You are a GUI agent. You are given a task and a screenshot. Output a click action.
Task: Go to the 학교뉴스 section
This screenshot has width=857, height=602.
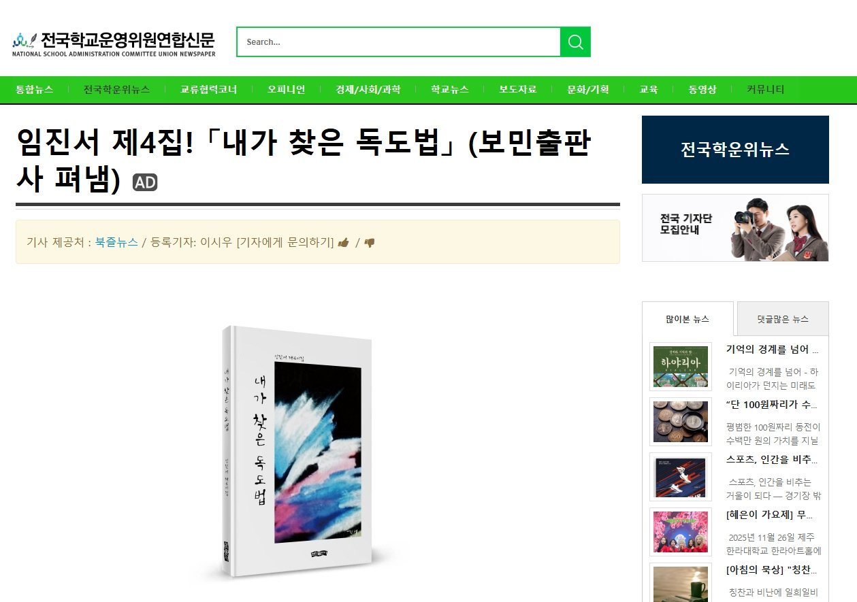pyautogui.click(x=450, y=89)
